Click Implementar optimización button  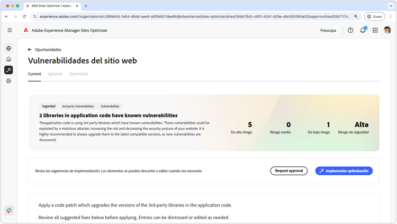(x=344, y=171)
